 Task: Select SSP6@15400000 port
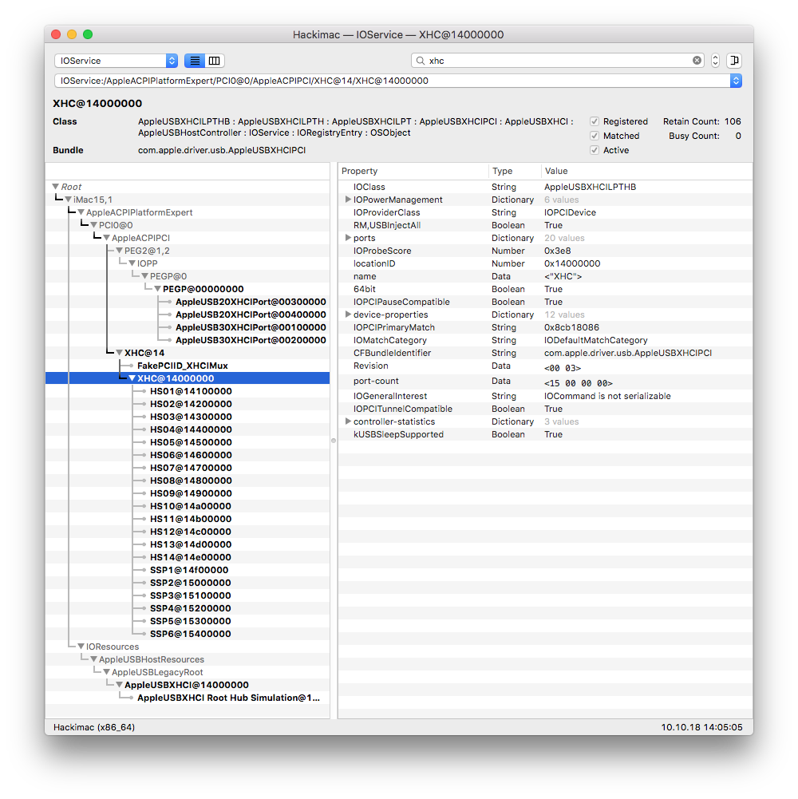(x=191, y=634)
